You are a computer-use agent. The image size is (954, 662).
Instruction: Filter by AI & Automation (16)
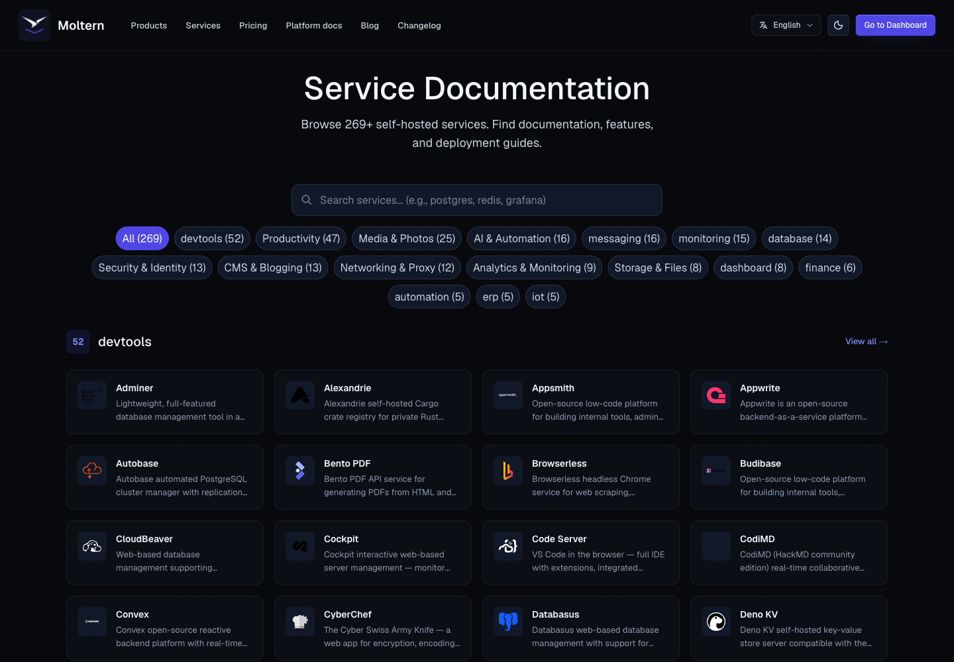tap(521, 238)
